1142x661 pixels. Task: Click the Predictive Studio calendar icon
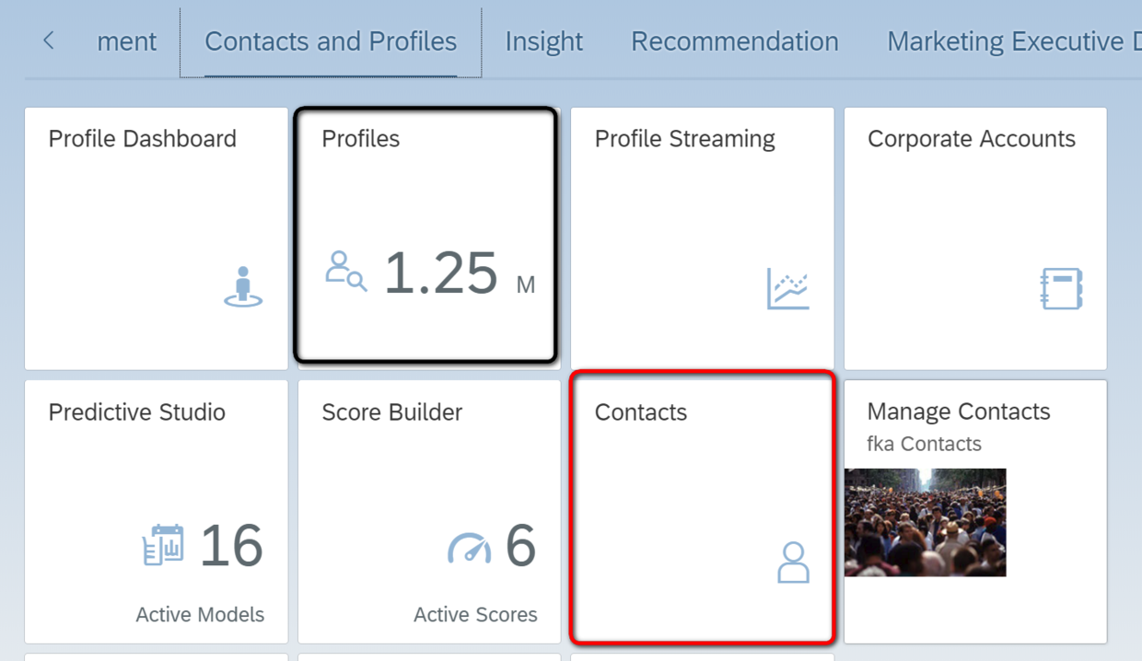tap(164, 545)
